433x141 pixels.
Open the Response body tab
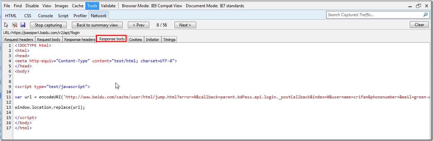[112, 39]
